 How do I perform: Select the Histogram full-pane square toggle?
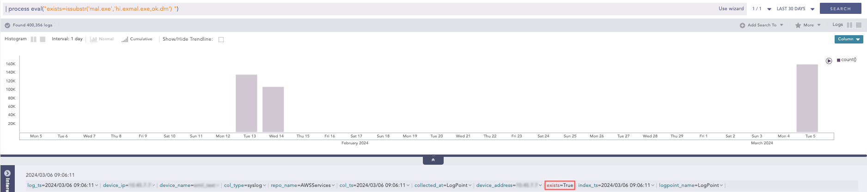point(43,39)
